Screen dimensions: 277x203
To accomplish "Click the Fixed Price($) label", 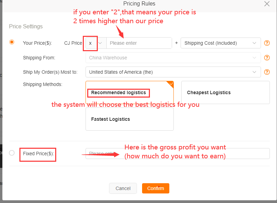I will 38,154.
